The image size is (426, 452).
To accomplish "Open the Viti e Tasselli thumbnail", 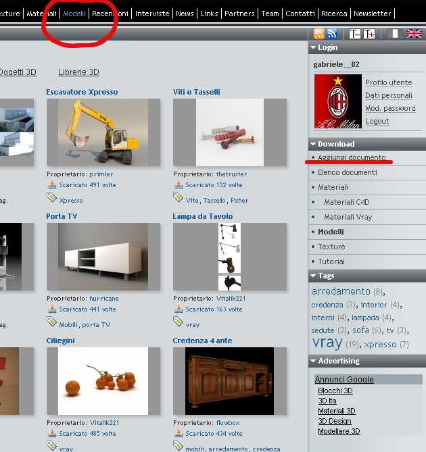I will tap(230, 132).
